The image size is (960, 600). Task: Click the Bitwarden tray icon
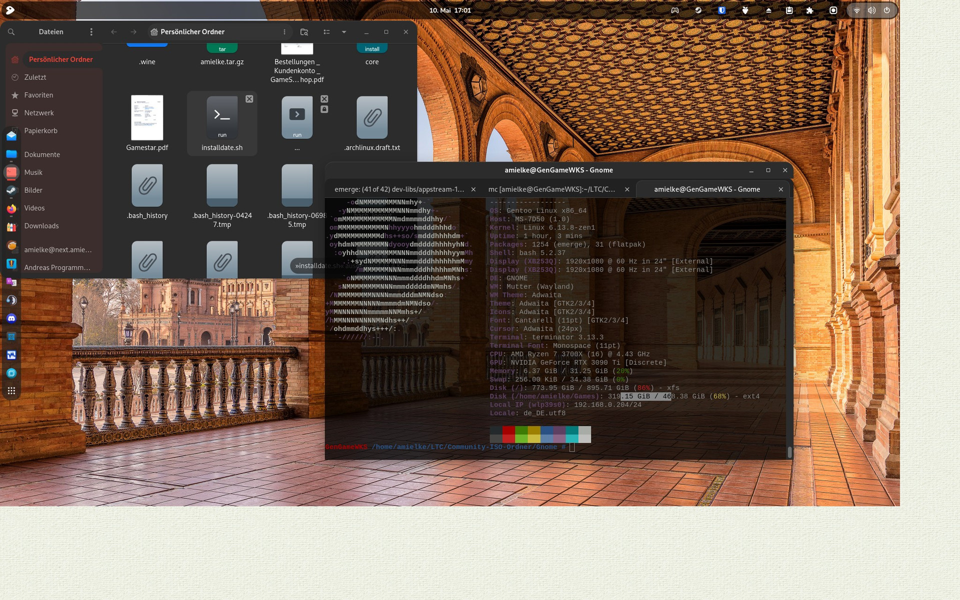(x=721, y=10)
